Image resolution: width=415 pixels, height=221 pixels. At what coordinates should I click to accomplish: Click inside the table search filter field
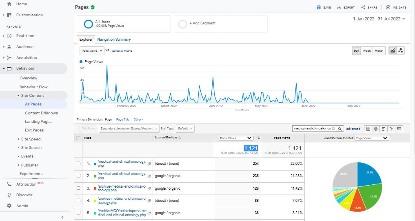[312, 129]
